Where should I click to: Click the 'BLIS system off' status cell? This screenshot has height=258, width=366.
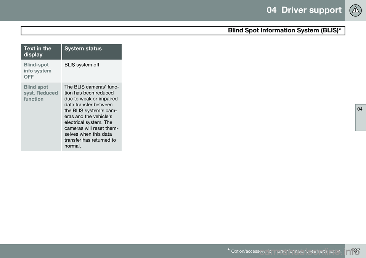[x=92, y=71]
